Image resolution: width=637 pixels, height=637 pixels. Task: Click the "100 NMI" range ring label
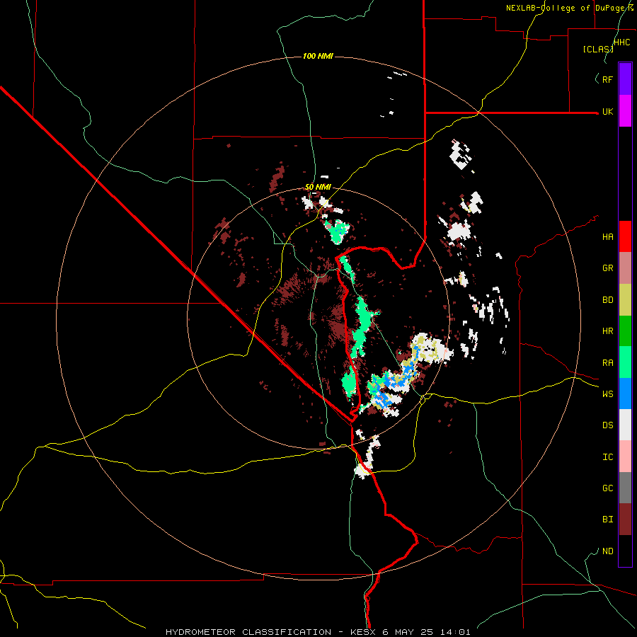click(x=318, y=56)
